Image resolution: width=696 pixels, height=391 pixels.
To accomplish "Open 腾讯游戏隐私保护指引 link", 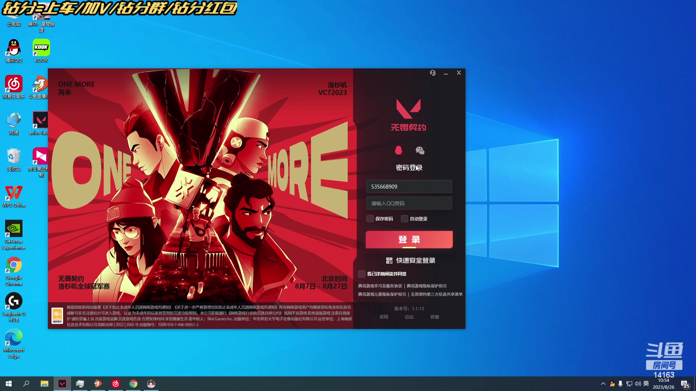I will pos(427,286).
